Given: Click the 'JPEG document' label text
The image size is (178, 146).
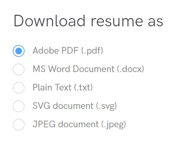Looking at the screenshot, I should click(x=66, y=124).
